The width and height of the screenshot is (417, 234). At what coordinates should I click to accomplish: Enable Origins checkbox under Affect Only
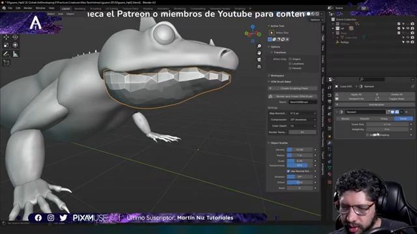[x=290, y=59]
